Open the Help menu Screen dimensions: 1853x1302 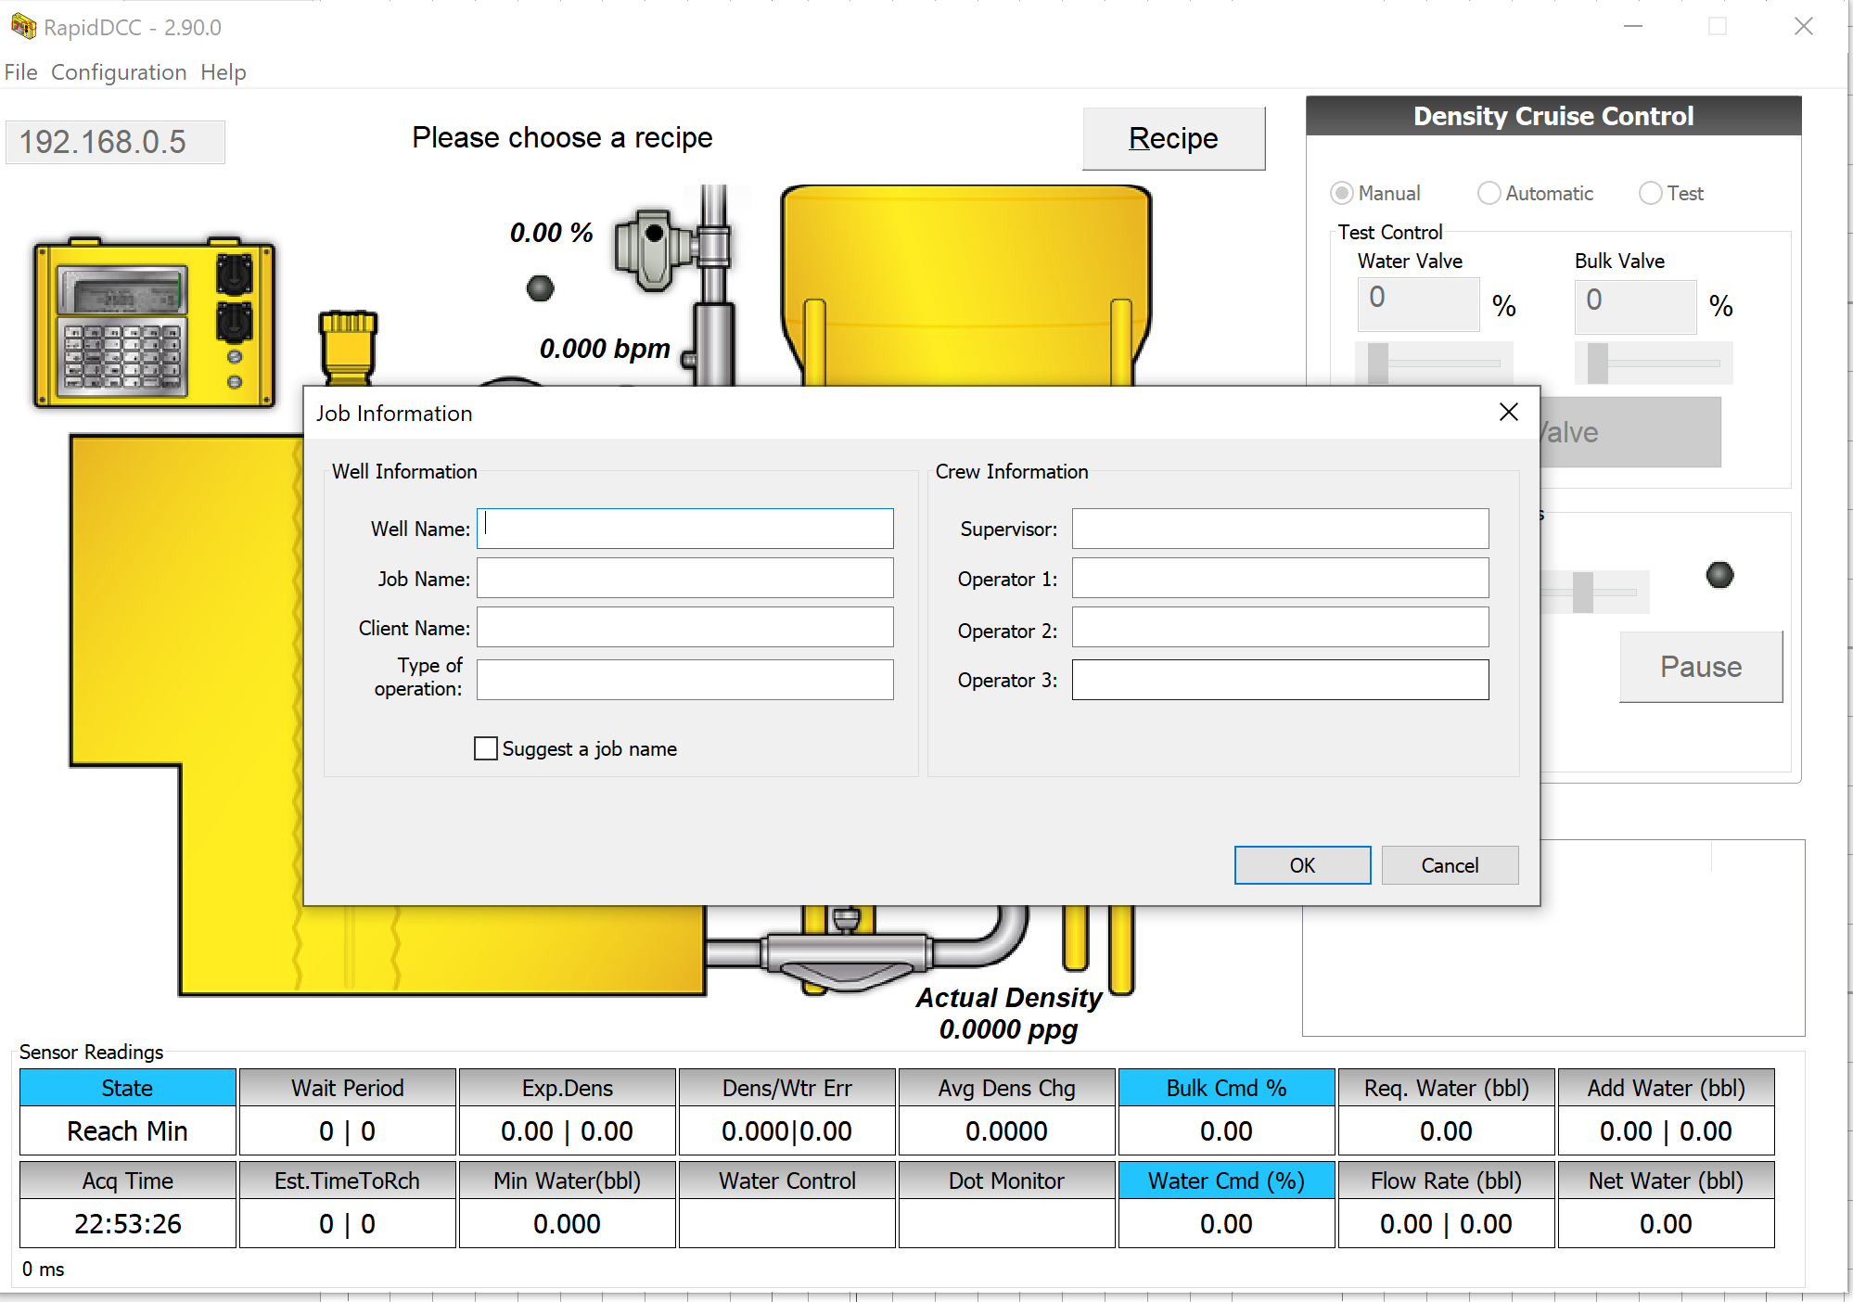click(x=224, y=72)
